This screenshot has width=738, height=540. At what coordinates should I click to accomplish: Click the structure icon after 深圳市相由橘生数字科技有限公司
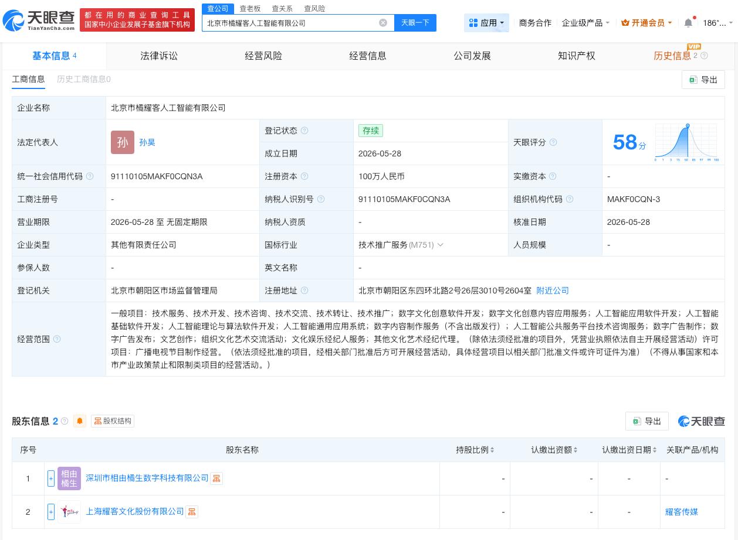[216, 479]
